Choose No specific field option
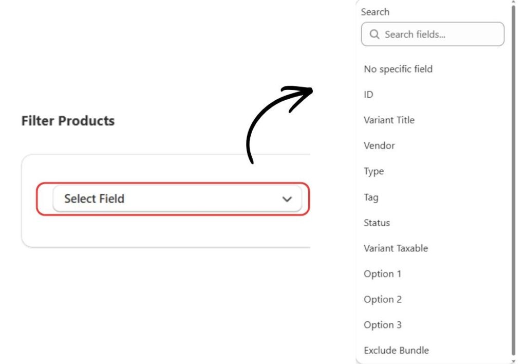 click(x=398, y=69)
